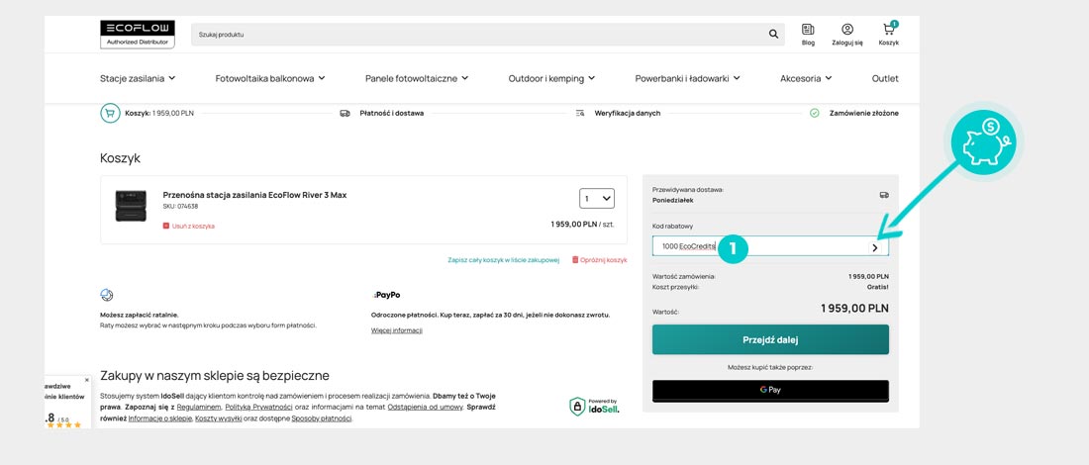Screen dimensions: 1089x465
Task: Click the EcoFlow River 3 Max thumbnail
Action: (x=131, y=205)
